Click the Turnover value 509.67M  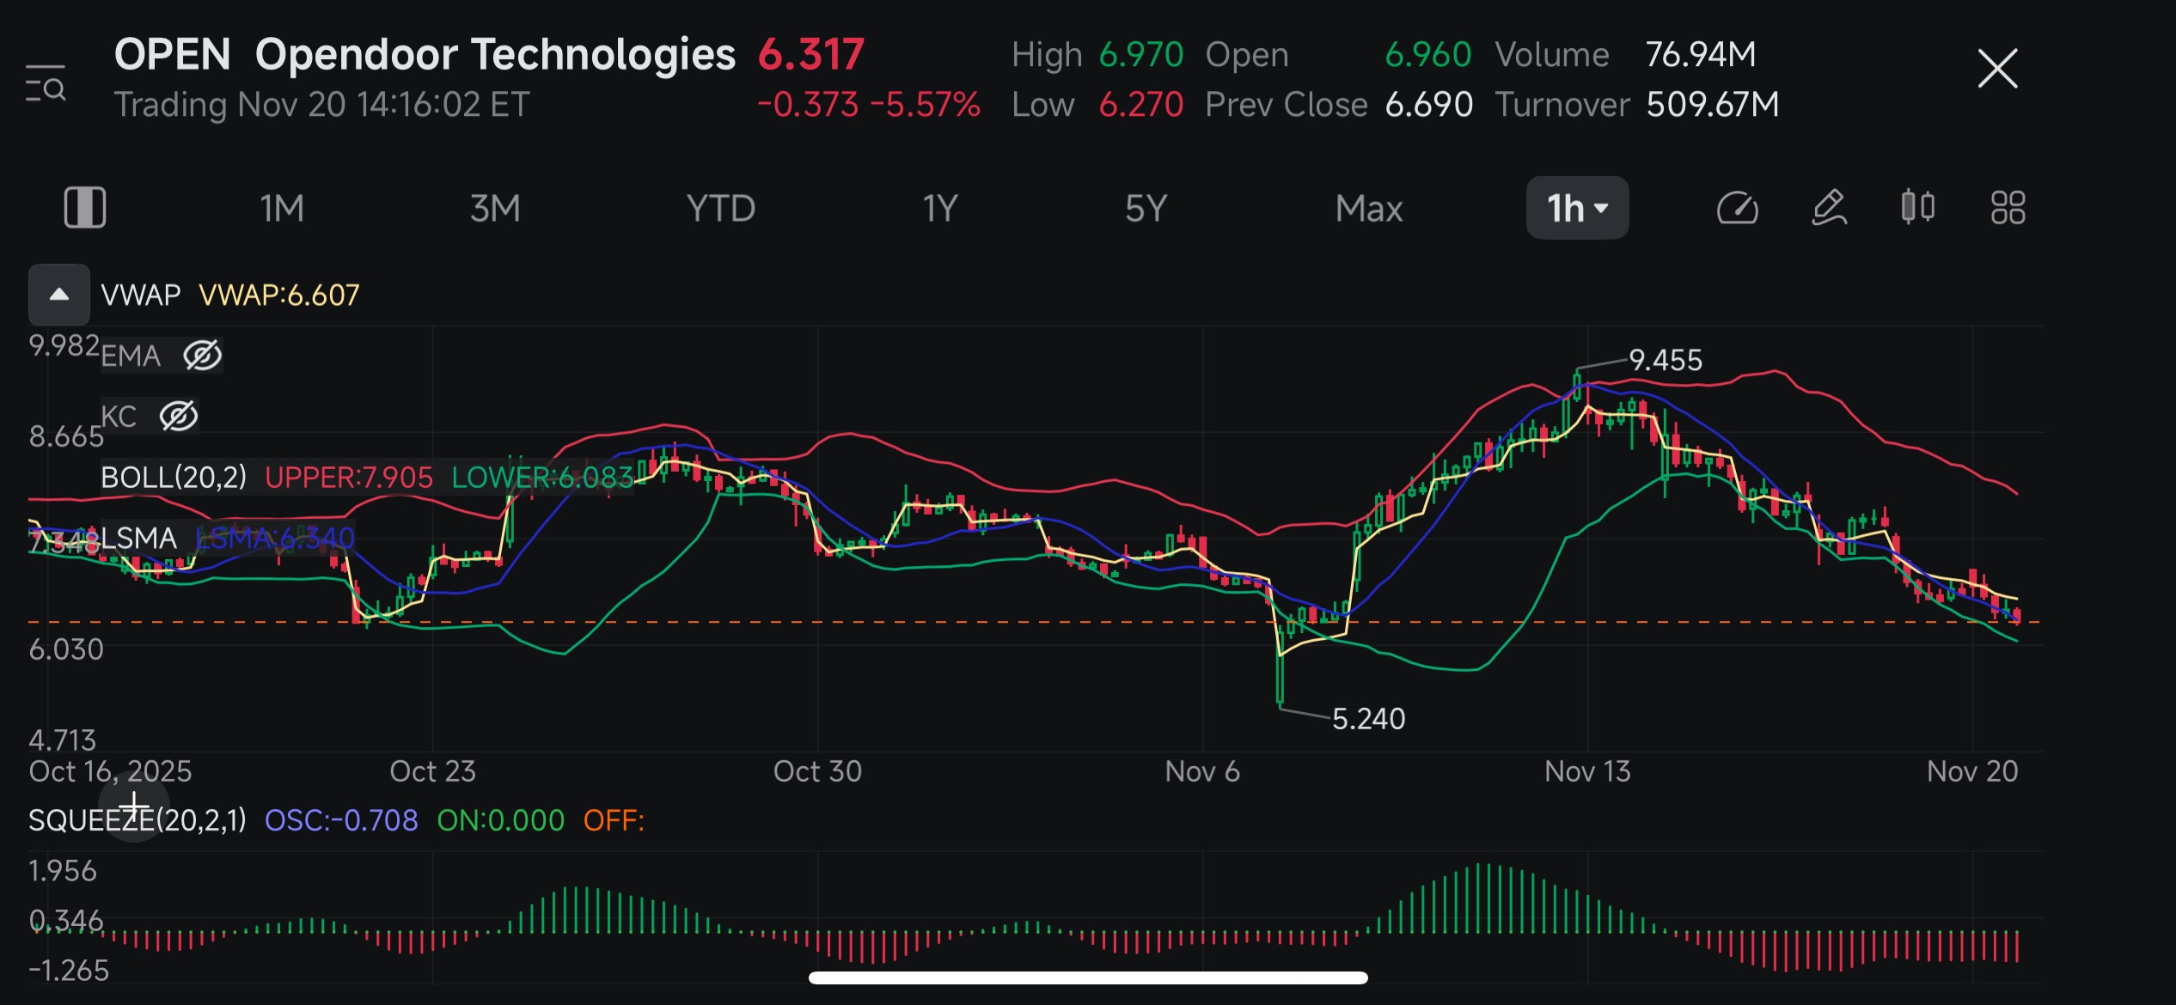(x=1712, y=105)
